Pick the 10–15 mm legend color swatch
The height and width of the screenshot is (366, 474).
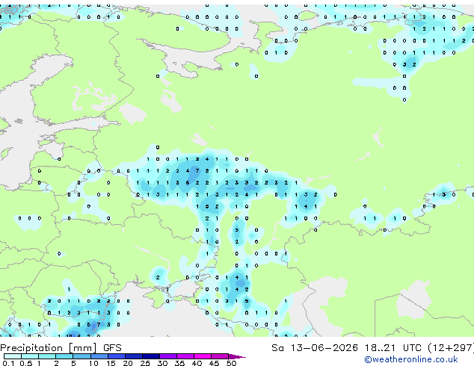click(x=99, y=356)
